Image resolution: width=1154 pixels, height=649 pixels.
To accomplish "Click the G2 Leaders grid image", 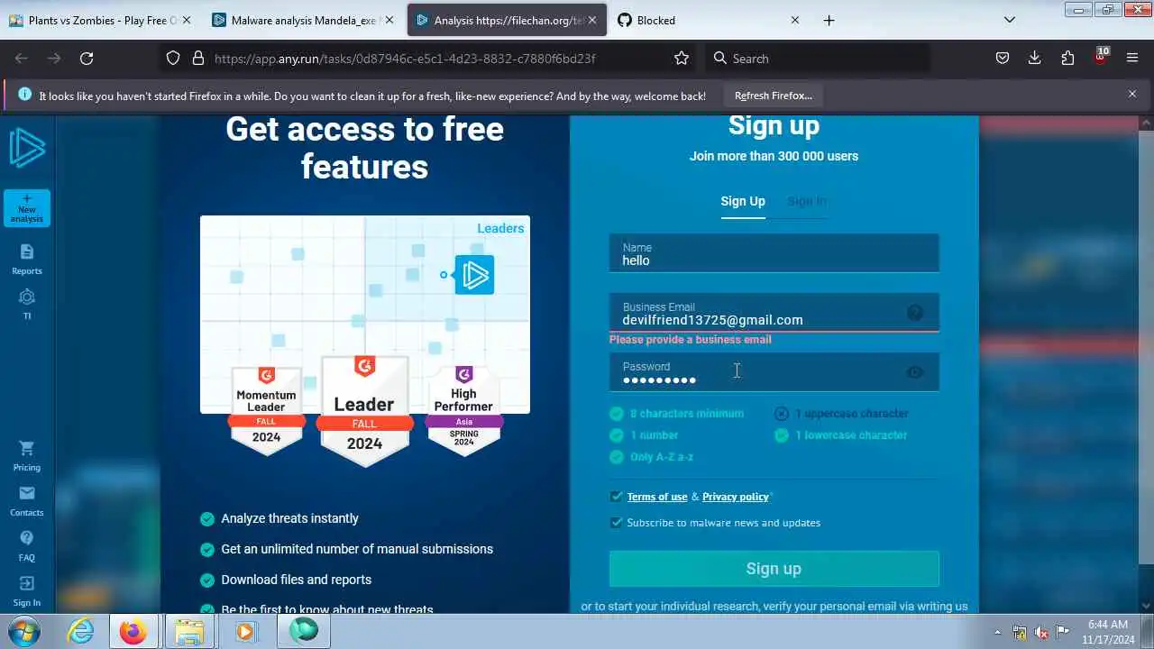I will point(365,315).
